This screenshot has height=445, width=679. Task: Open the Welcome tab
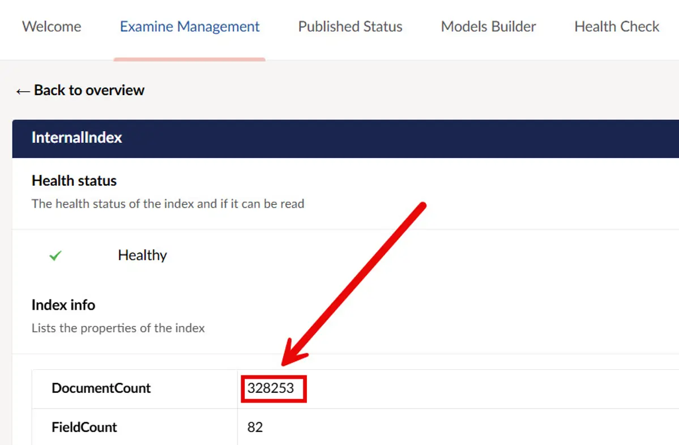coord(52,27)
